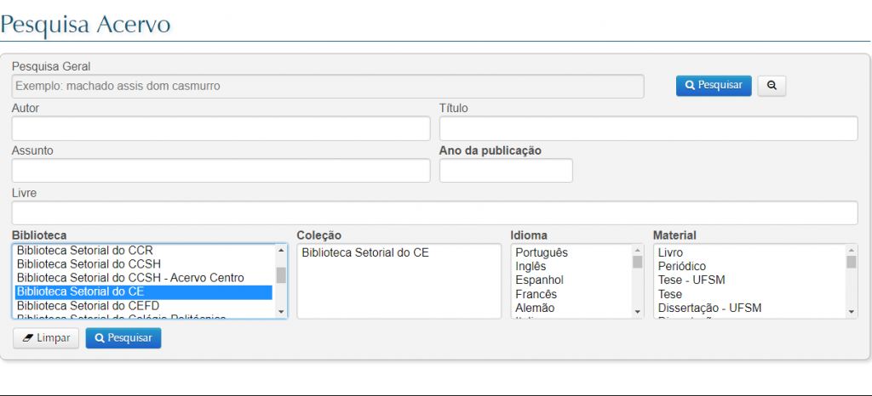Select Biblioteca Setorial do CEFD option
This screenshot has width=872, height=396.
tap(88, 305)
